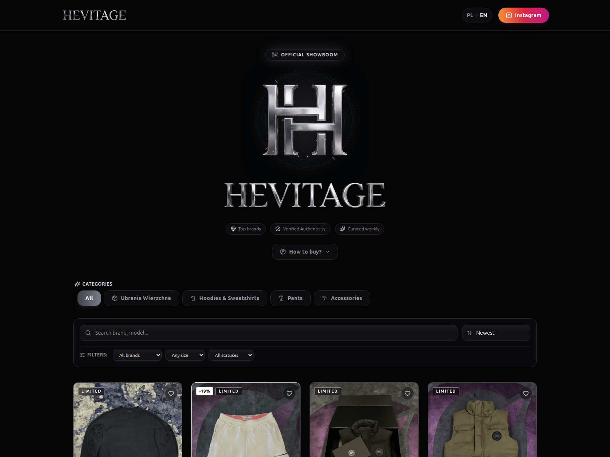
Task: Open the All brands dropdown
Action: click(137, 355)
